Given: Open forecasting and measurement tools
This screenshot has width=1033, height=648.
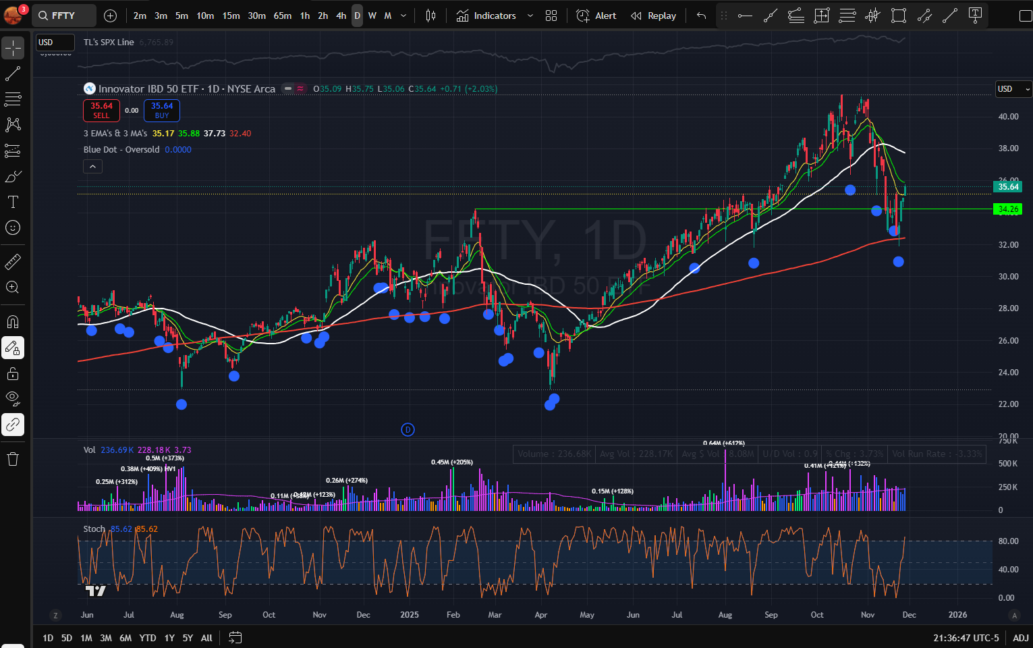Looking at the screenshot, I should coord(13,151).
